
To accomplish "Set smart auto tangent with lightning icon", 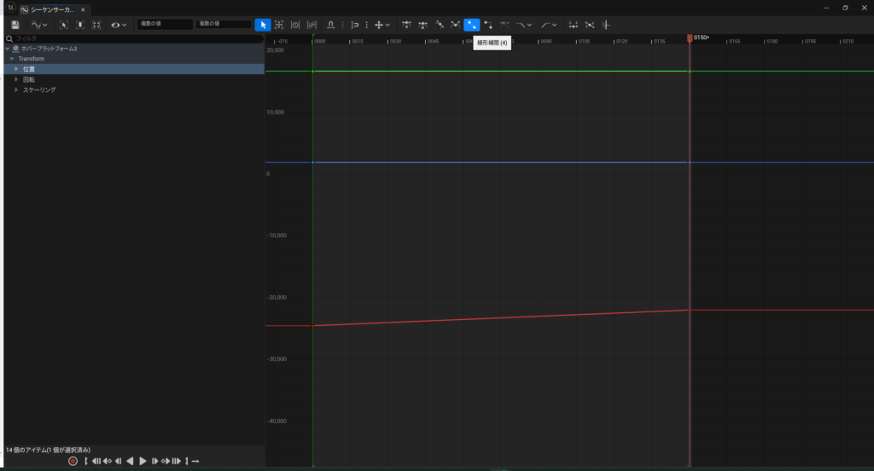I will tap(406, 25).
